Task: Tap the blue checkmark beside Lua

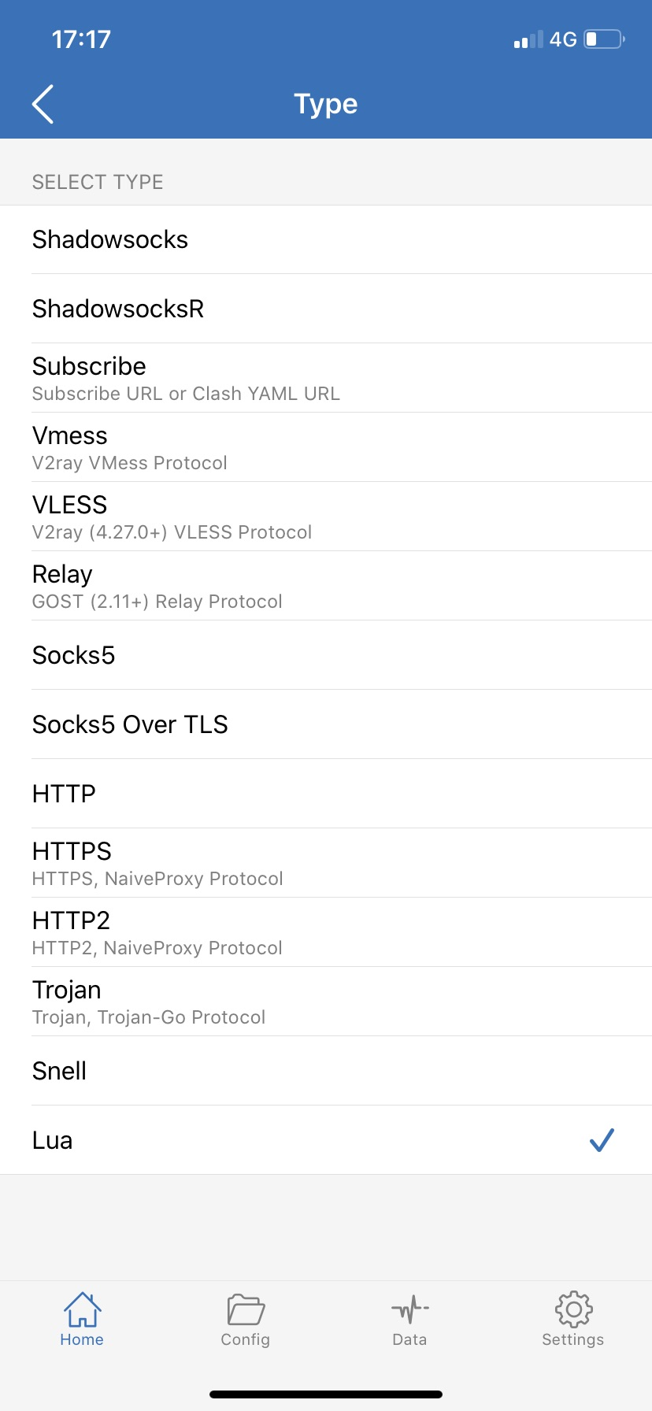Action: coord(602,1139)
